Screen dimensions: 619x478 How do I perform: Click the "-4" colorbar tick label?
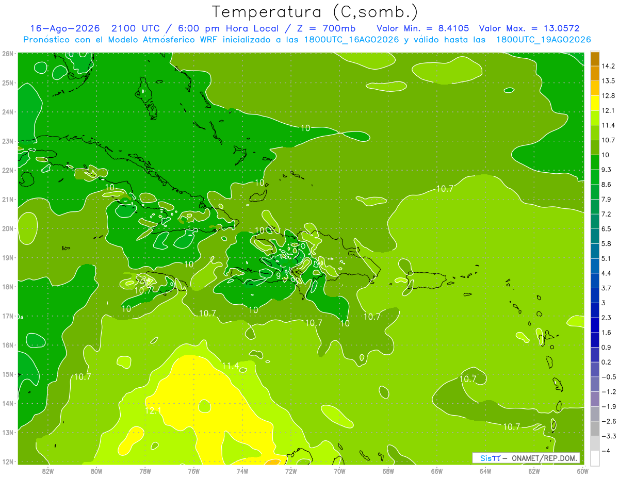pyautogui.click(x=606, y=451)
